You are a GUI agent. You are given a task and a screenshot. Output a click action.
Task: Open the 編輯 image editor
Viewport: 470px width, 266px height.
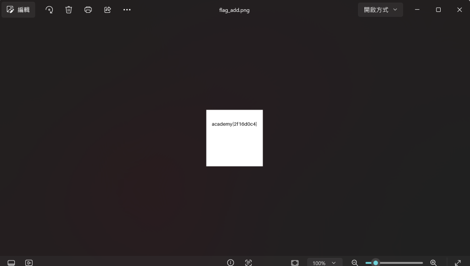(x=18, y=10)
